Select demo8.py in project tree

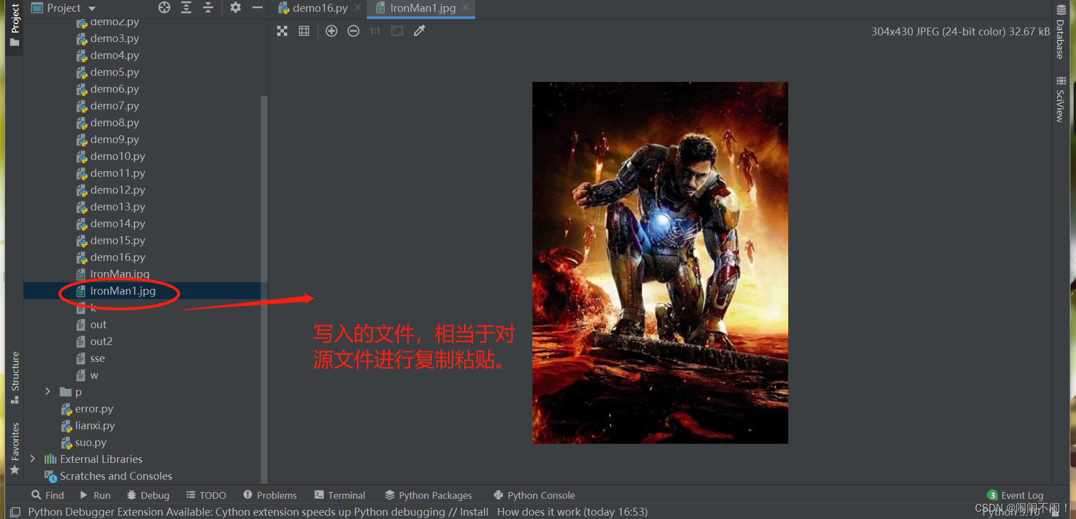click(114, 122)
